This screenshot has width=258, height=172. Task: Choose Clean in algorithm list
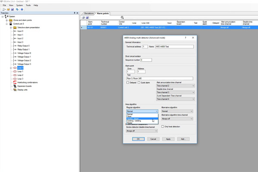pos(142,116)
